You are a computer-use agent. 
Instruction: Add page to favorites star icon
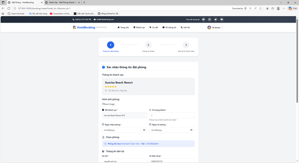point(260,8)
